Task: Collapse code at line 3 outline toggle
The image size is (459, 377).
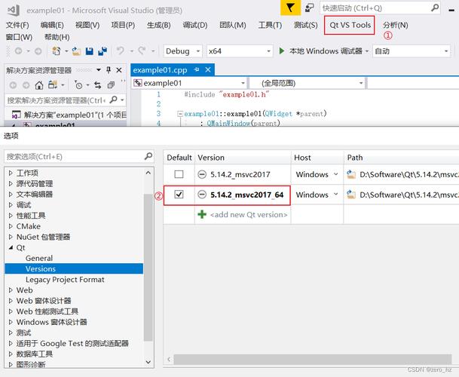Action: pos(180,114)
